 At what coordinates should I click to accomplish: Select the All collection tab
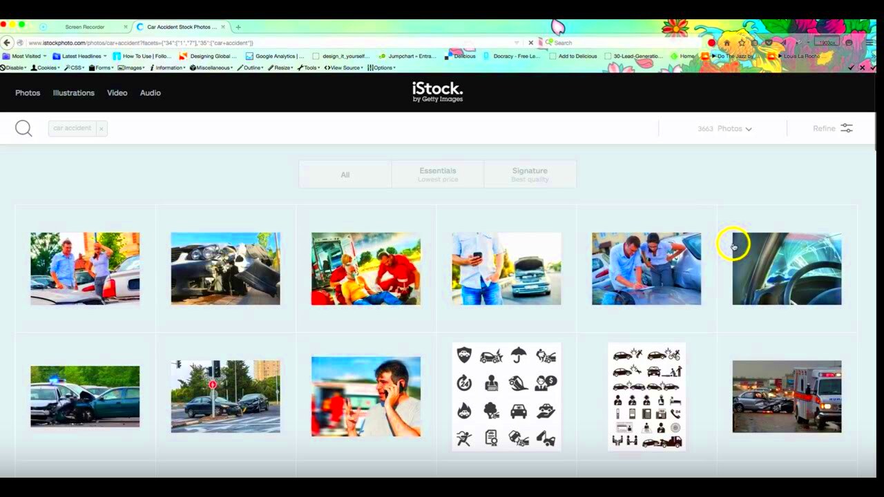point(345,175)
